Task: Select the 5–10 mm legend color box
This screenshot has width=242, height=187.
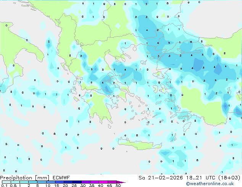Action: 42,182
